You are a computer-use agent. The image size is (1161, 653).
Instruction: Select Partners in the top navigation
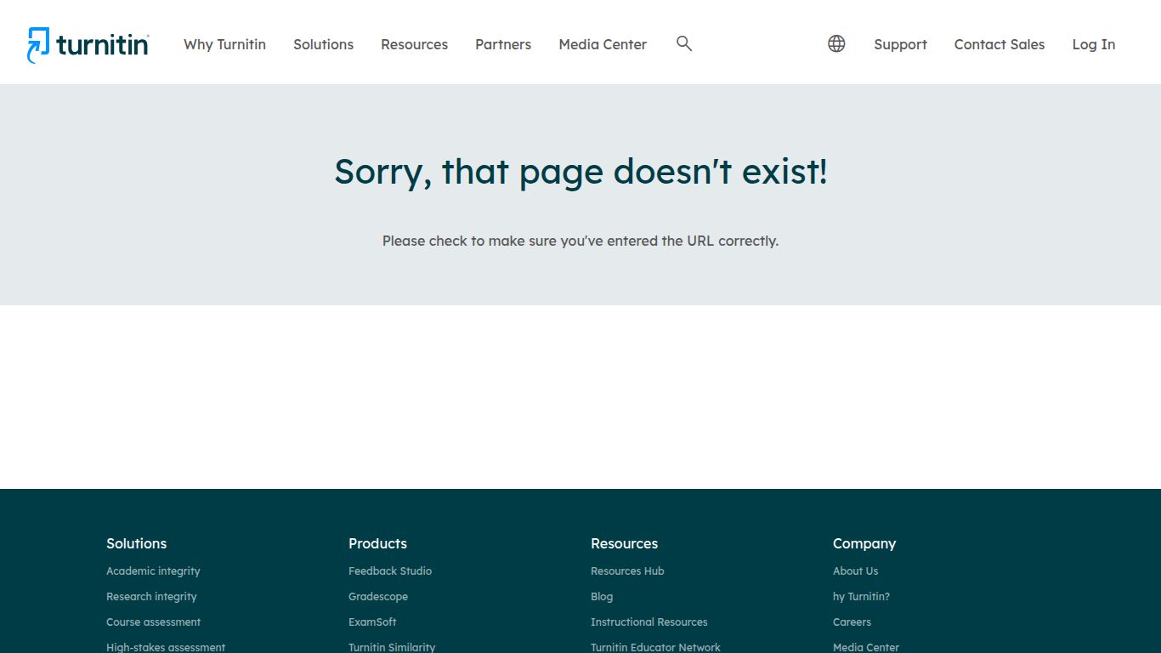point(503,44)
